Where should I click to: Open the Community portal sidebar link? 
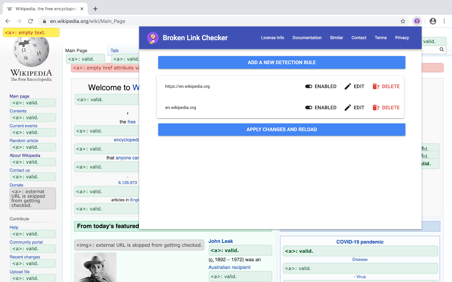[26, 242]
